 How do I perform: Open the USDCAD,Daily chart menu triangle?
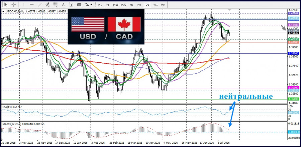point(3,11)
